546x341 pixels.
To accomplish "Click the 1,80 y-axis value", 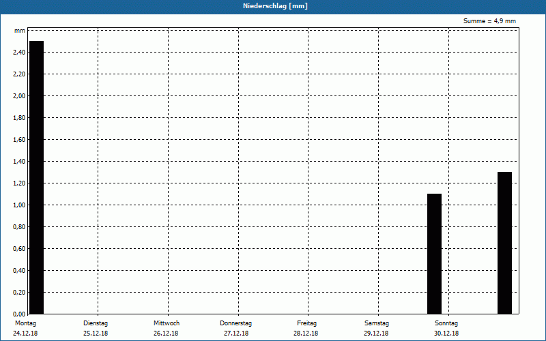I will pyautogui.click(x=19, y=118).
